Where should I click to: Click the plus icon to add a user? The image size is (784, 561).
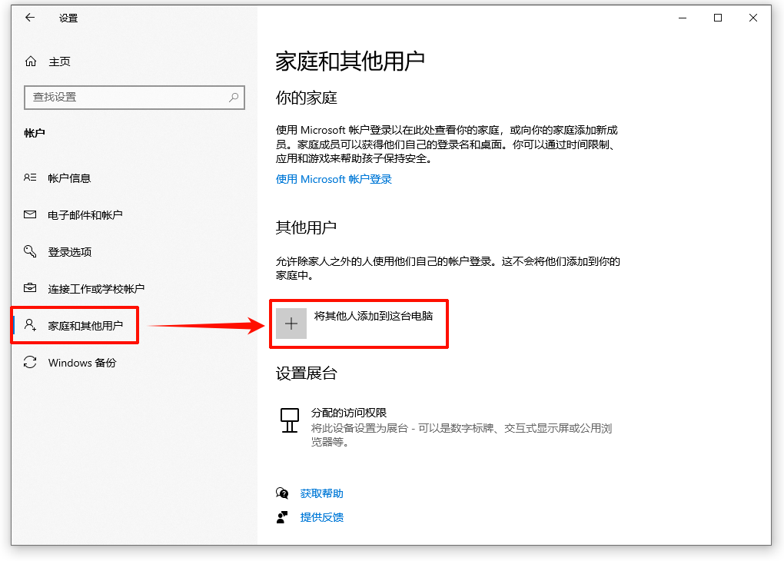291,324
